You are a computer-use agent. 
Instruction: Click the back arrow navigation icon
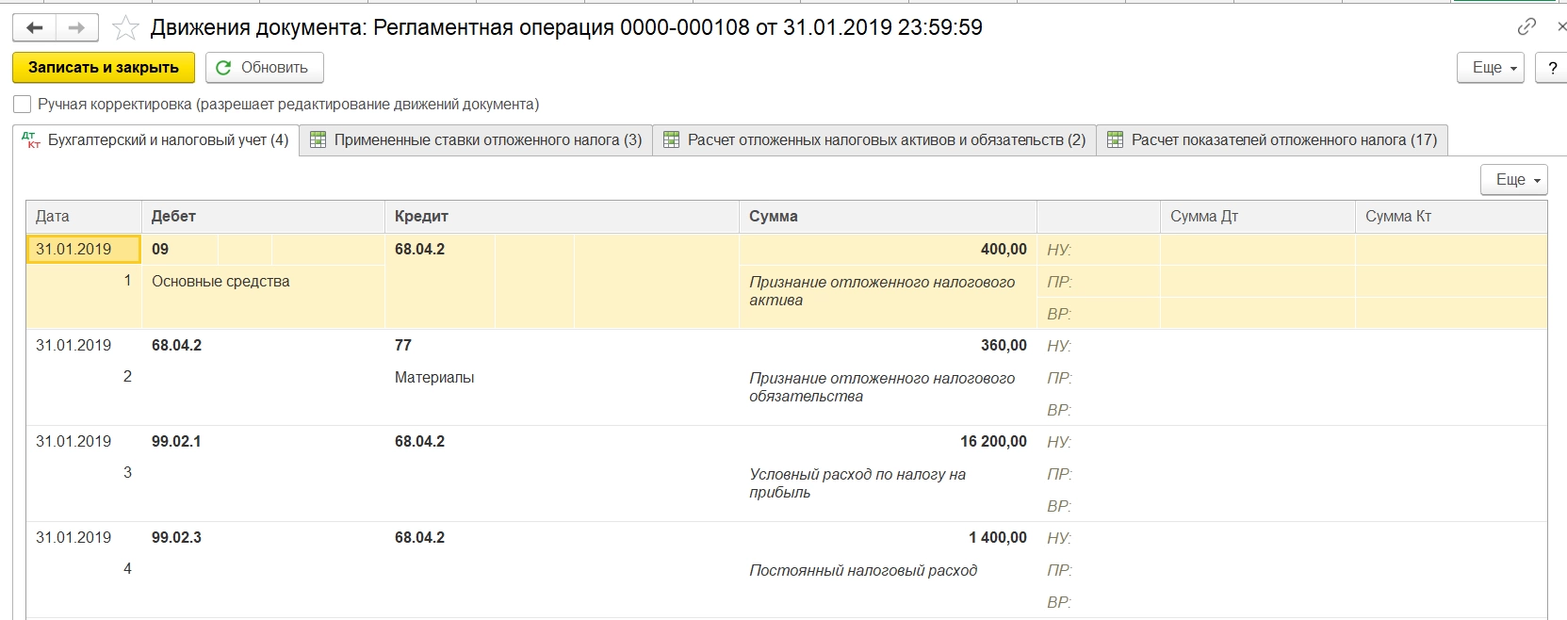[x=35, y=28]
